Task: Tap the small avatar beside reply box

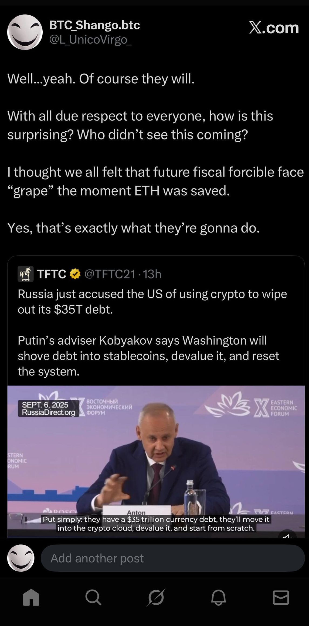Action: click(x=21, y=558)
